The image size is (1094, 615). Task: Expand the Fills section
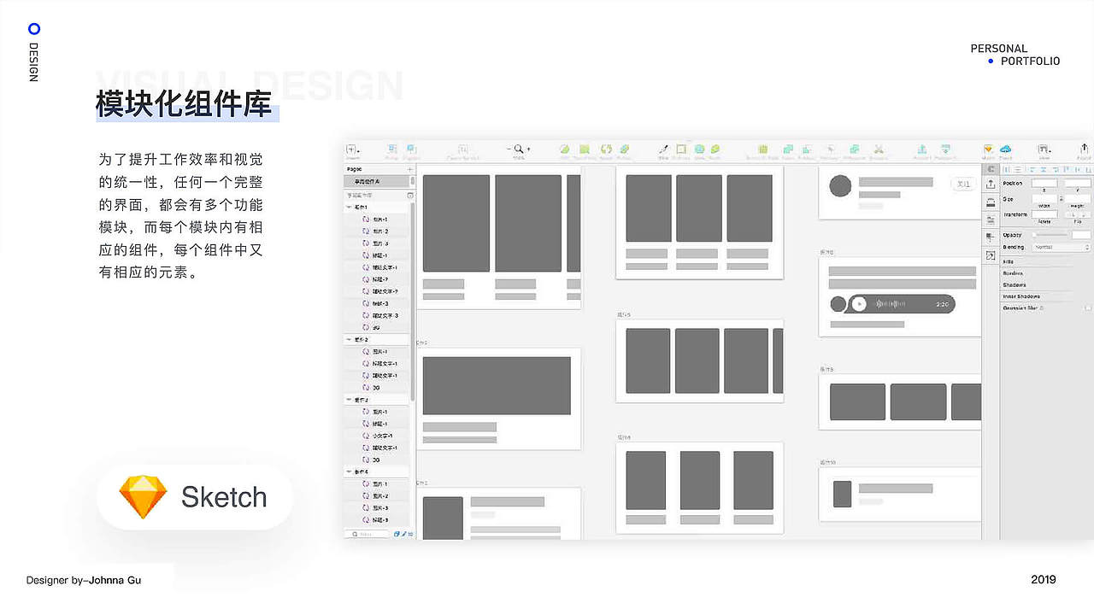[x=1009, y=261]
